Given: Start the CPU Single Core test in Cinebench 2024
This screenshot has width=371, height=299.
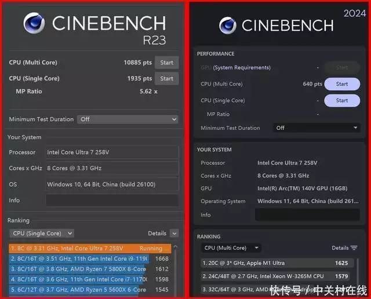Looking at the screenshot, I should coord(342,100).
